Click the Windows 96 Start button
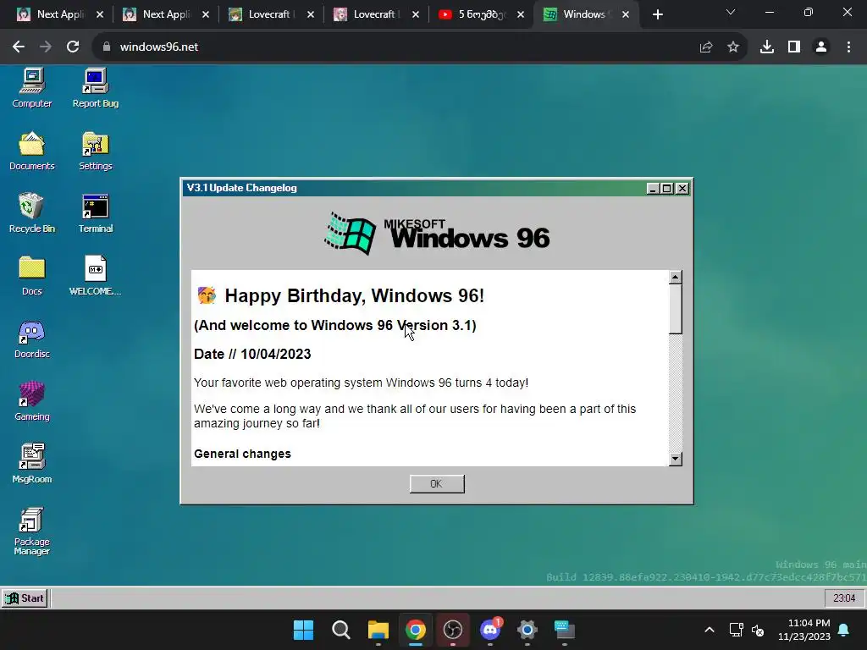This screenshot has width=867, height=650. [25, 598]
